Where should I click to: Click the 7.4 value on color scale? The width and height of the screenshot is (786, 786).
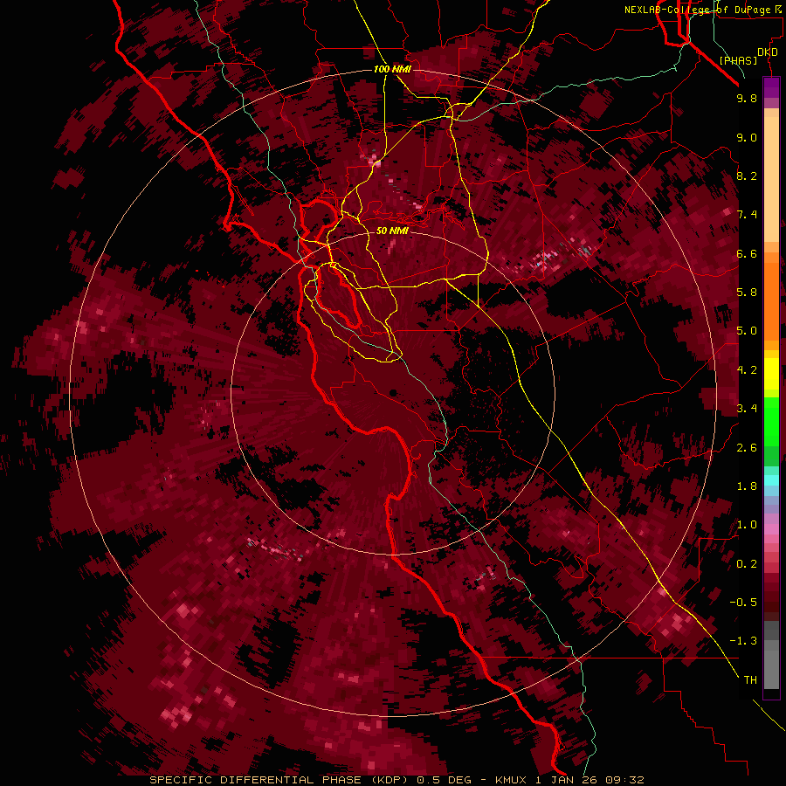747,215
